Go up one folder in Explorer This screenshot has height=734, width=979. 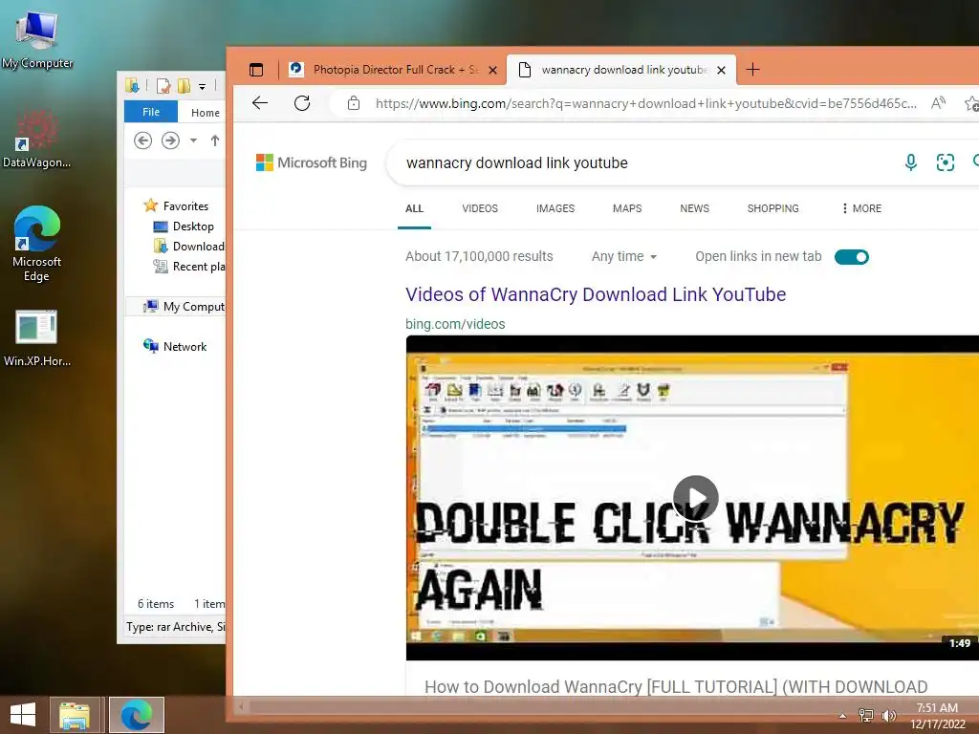pyautogui.click(x=215, y=140)
